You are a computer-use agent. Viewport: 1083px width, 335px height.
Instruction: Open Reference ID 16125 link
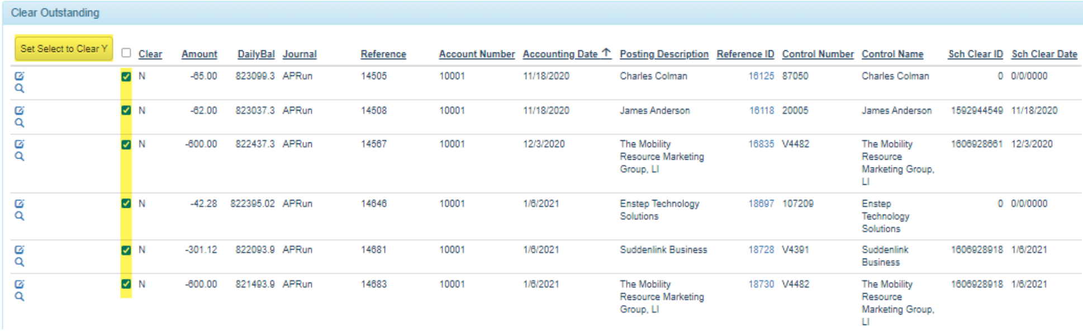click(x=761, y=76)
